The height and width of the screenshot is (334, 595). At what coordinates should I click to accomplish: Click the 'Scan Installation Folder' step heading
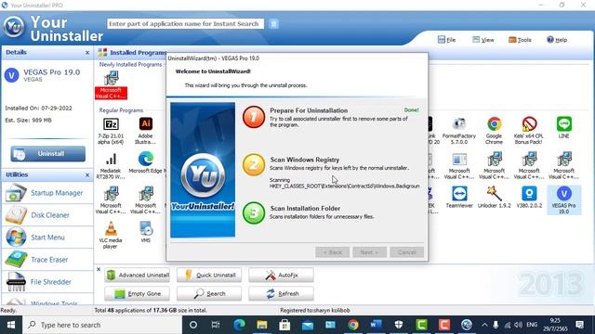click(305, 208)
